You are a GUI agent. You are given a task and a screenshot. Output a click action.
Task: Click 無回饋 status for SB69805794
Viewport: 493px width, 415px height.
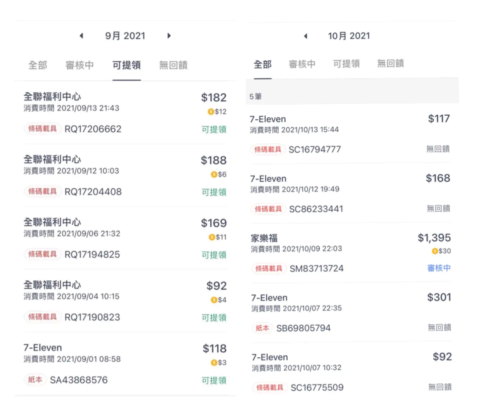point(439,328)
